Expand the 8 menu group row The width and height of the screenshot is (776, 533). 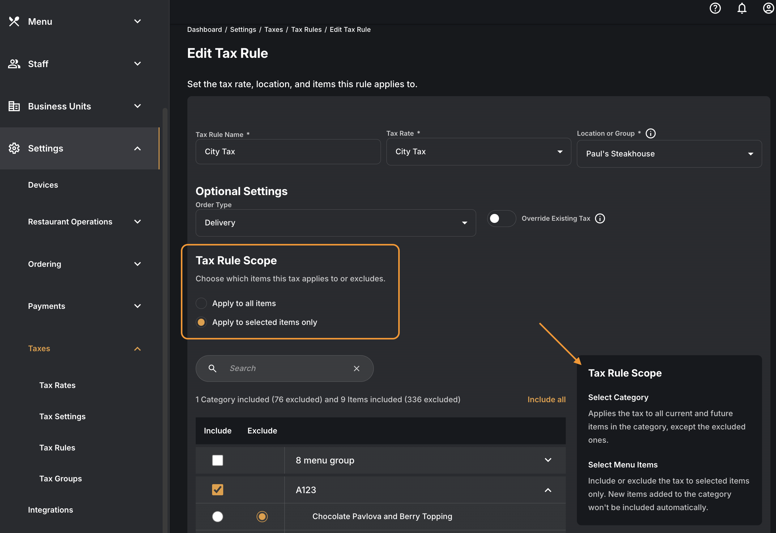pyautogui.click(x=548, y=460)
